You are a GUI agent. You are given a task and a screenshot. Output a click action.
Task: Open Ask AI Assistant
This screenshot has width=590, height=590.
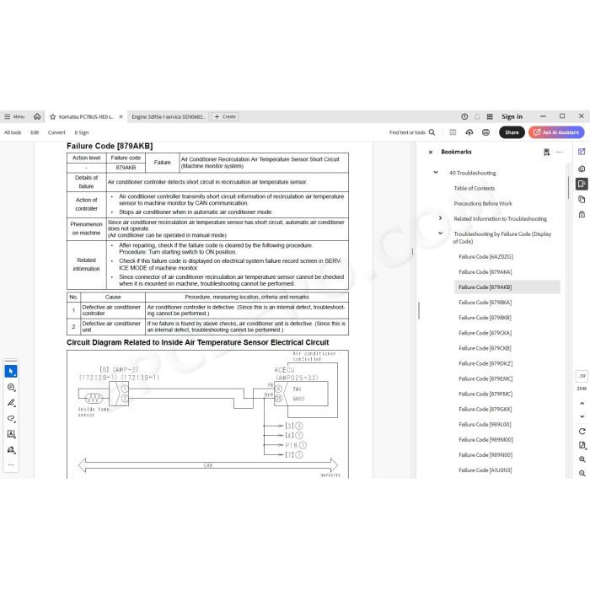click(x=556, y=132)
